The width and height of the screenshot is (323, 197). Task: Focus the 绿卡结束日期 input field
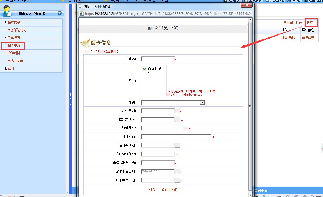coord(158,180)
